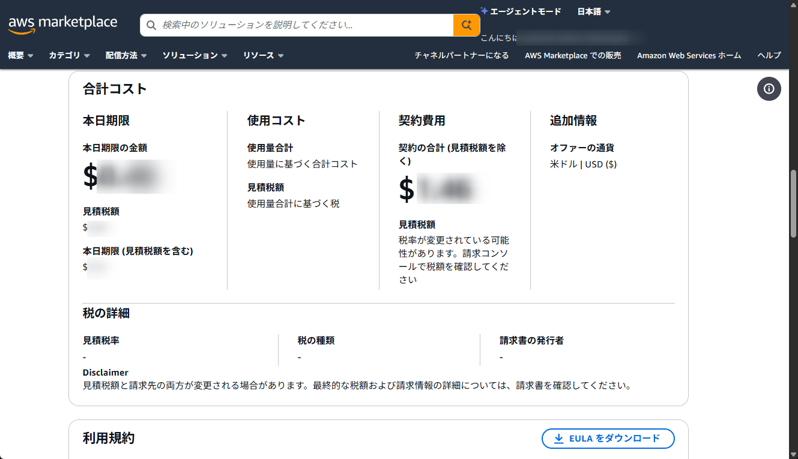Click the 契約費用 heading
Screen dimensions: 798x459
click(422, 121)
